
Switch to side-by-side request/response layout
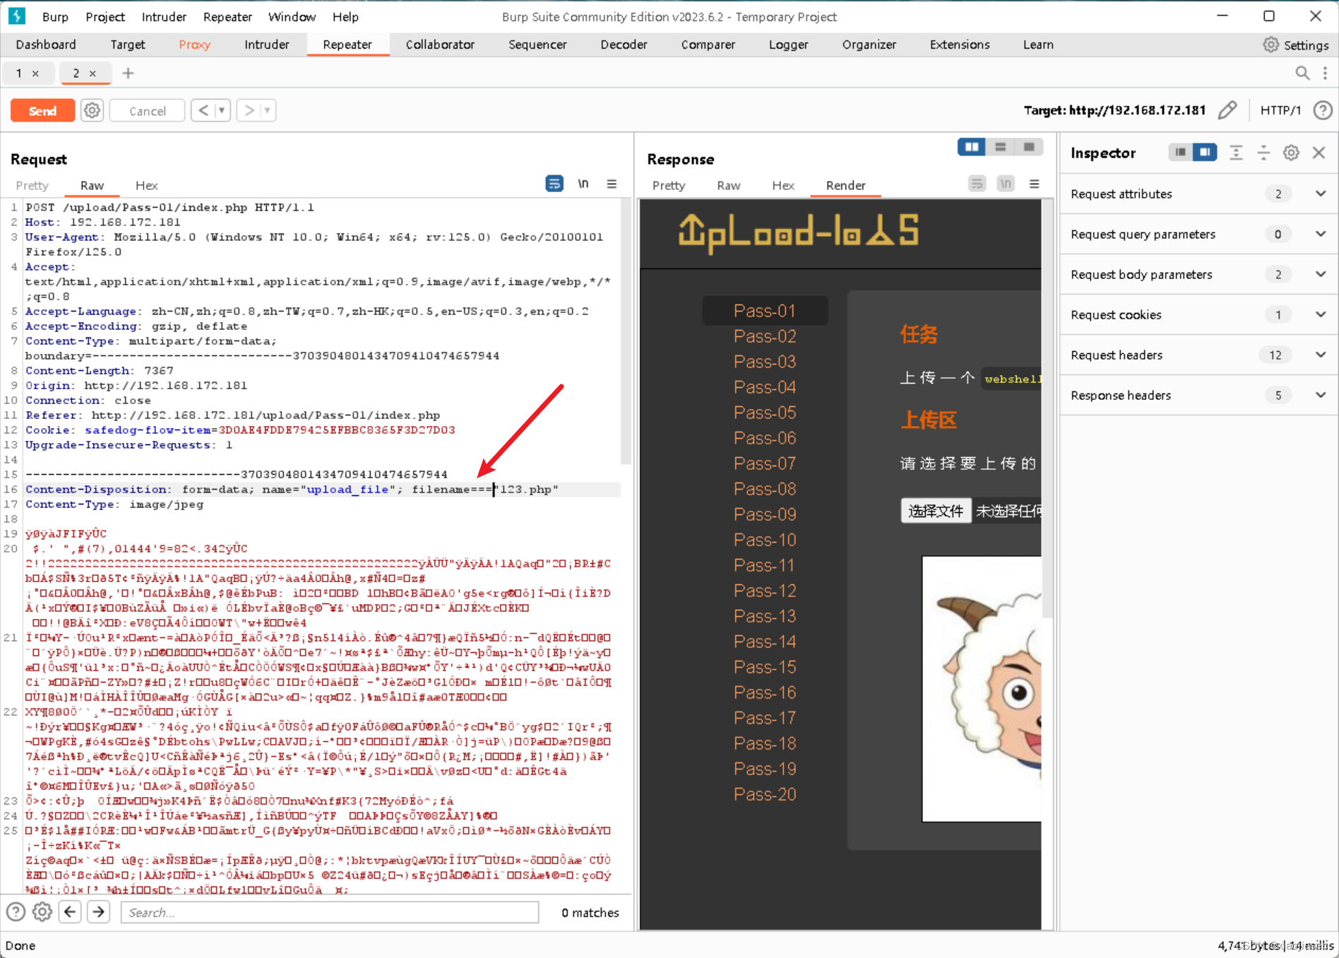point(972,147)
